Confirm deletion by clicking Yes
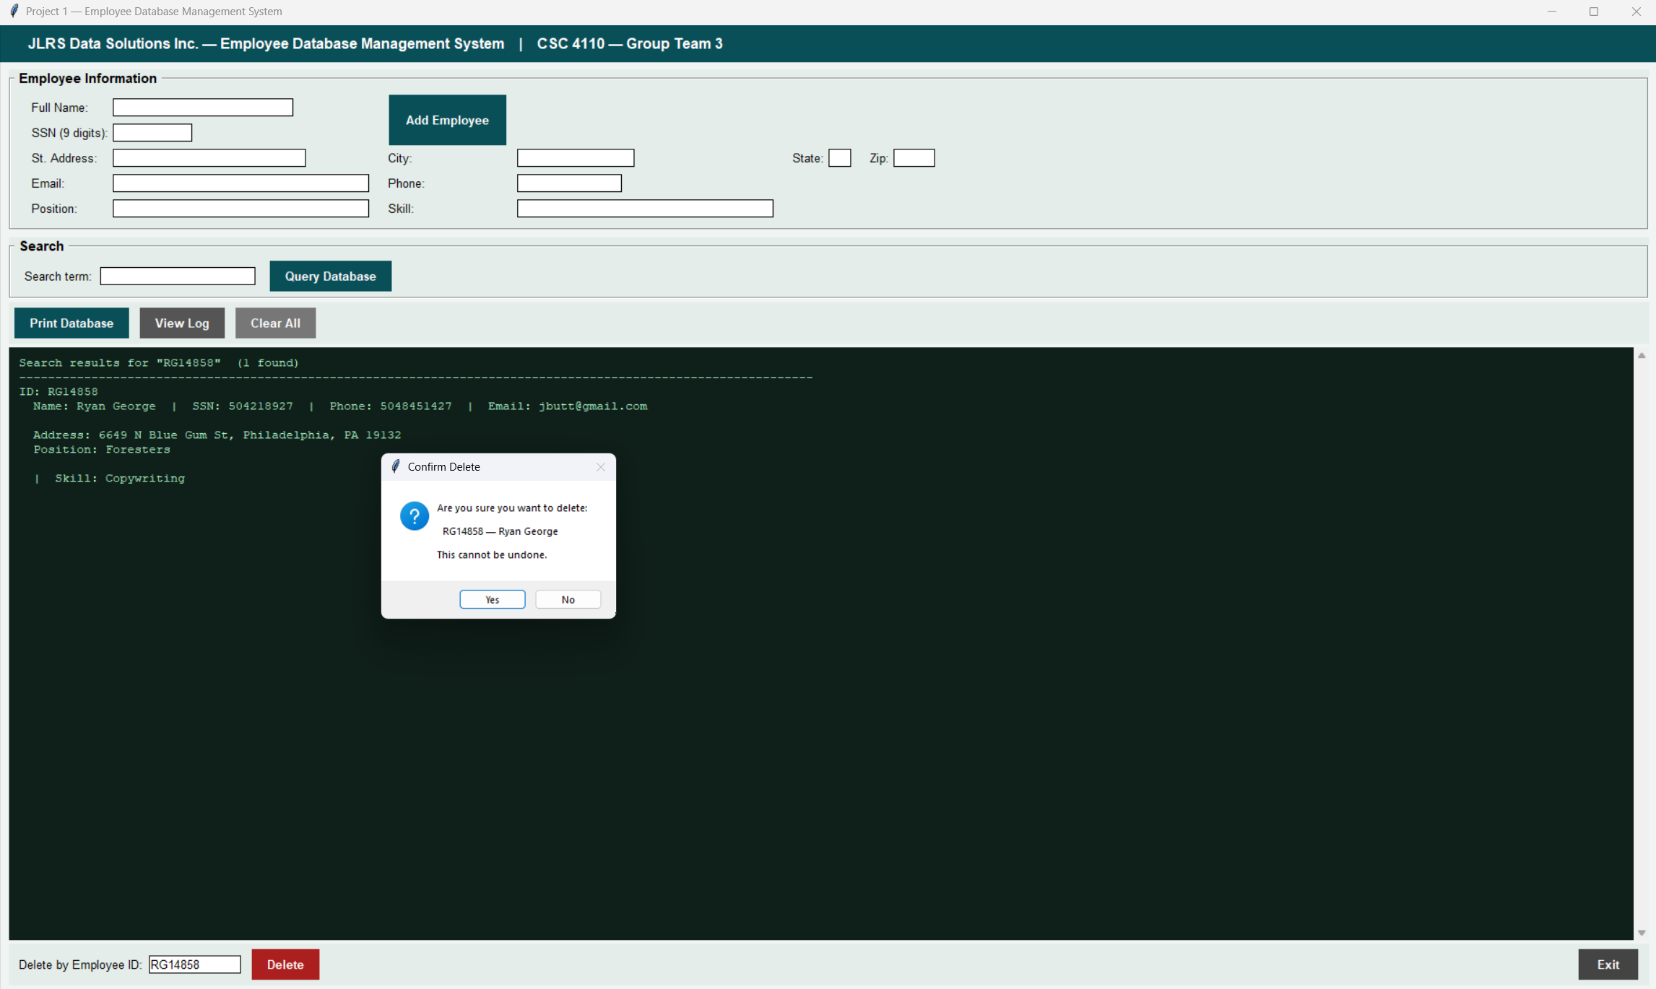This screenshot has width=1656, height=989. pyautogui.click(x=492, y=599)
